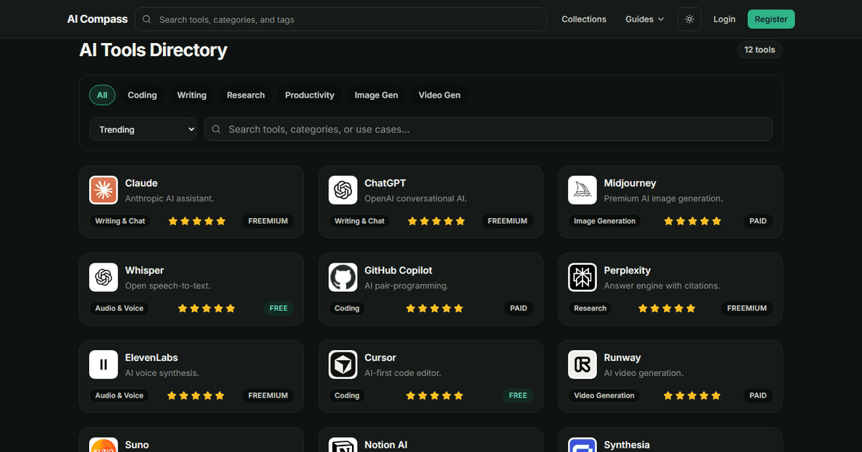Image resolution: width=862 pixels, height=452 pixels.
Task: Open the Perplexity tool title
Action: click(627, 270)
